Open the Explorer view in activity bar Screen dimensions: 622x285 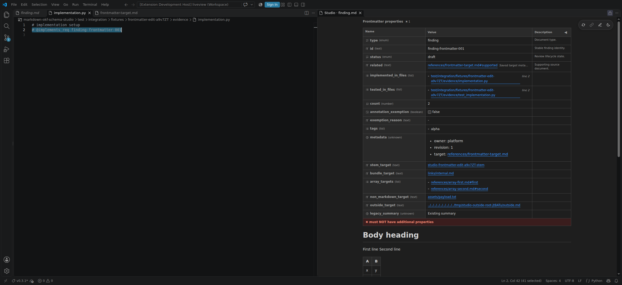tap(7, 15)
